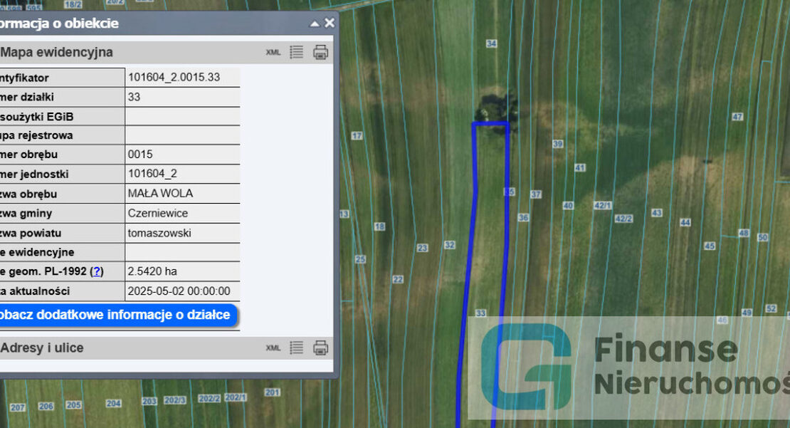Select parcel 34 on the map
The height and width of the screenshot is (428, 790).
click(491, 43)
